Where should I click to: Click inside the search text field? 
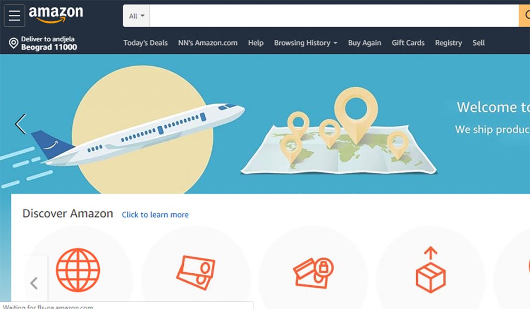[x=334, y=16]
